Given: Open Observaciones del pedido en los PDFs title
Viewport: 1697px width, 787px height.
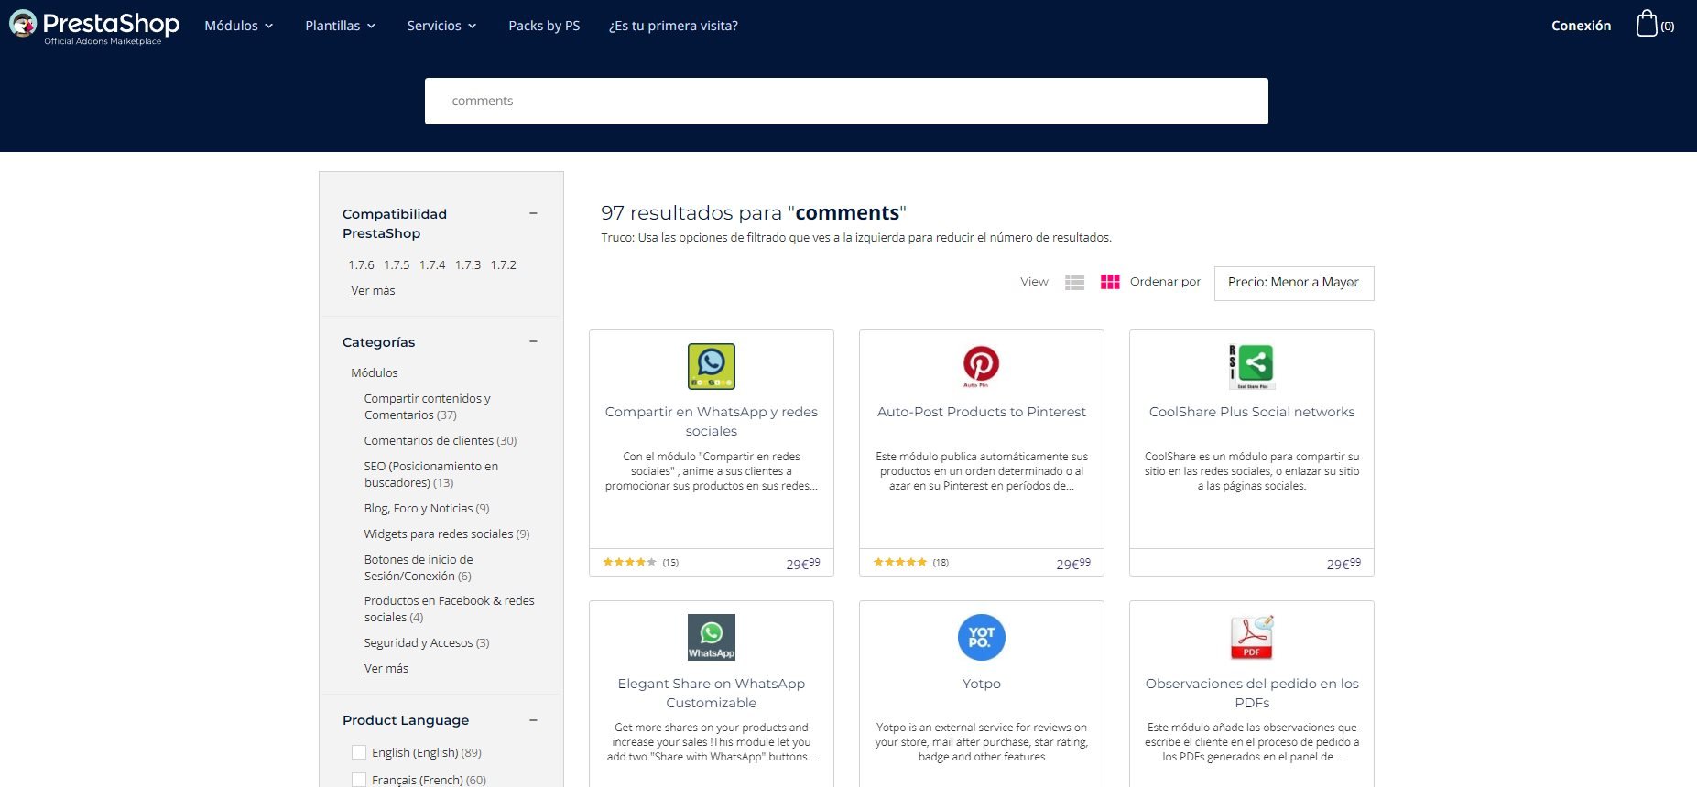Looking at the screenshot, I should pos(1252,693).
